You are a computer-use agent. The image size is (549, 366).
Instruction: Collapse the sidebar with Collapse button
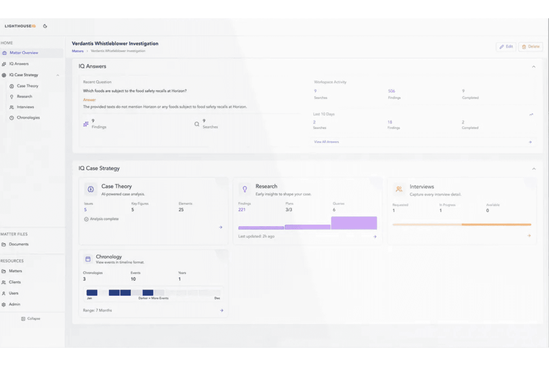(31, 319)
